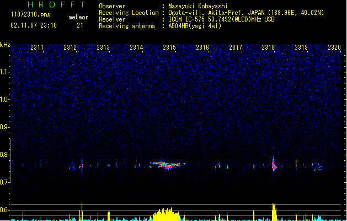The width and height of the screenshot is (347, 221).
Task: Click antenna value A504HB(yagi 4el)
Action: [195, 26]
